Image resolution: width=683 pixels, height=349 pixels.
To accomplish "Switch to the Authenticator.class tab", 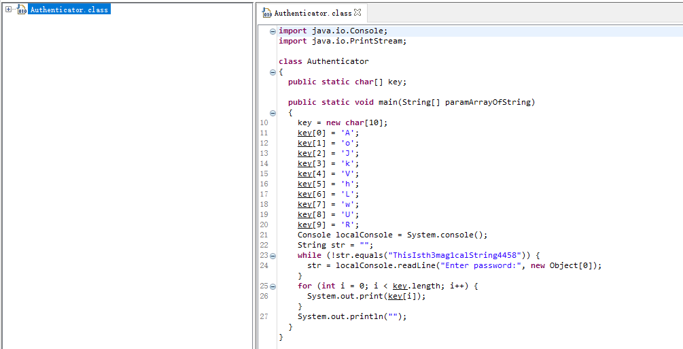I will coord(313,13).
